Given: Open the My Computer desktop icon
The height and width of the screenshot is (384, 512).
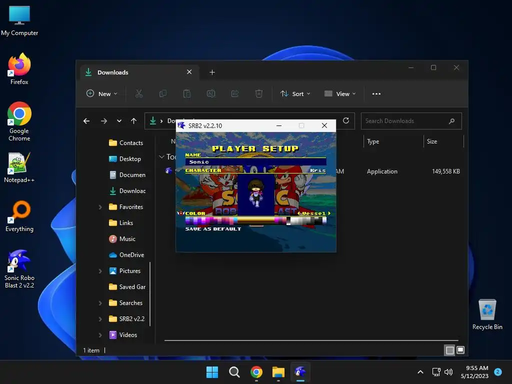Looking at the screenshot, I should 19,20.
